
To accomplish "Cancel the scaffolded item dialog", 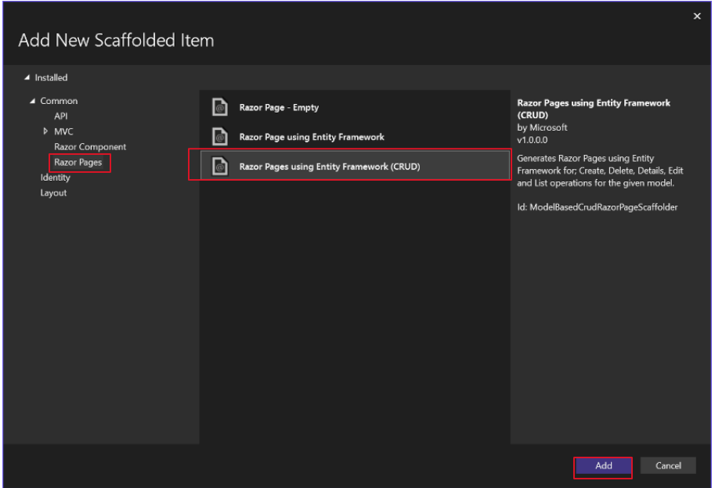I will [668, 466].
